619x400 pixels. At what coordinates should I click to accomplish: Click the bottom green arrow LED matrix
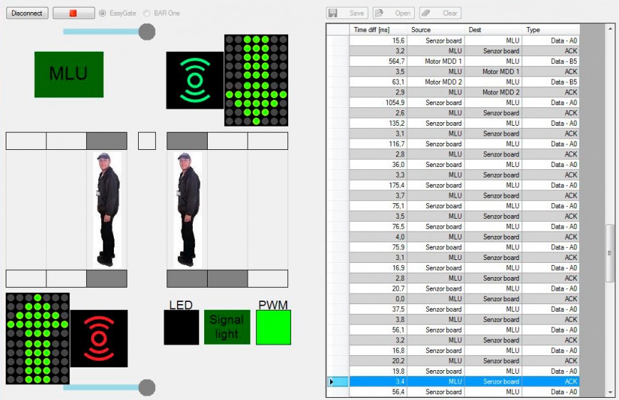37,338
